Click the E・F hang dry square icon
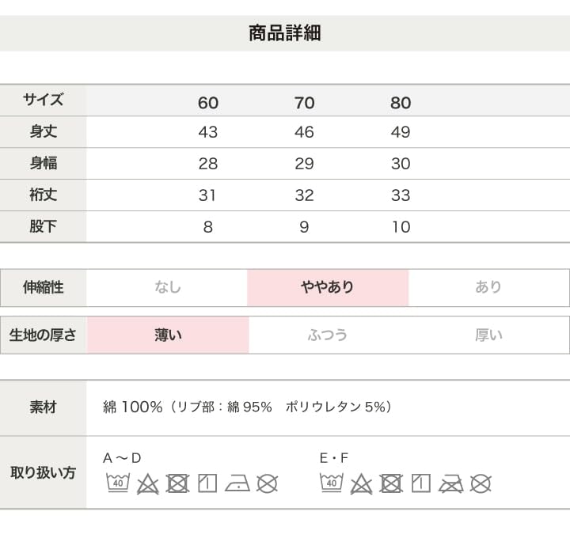Screen dimensions: 570x538 coord(421,483)
